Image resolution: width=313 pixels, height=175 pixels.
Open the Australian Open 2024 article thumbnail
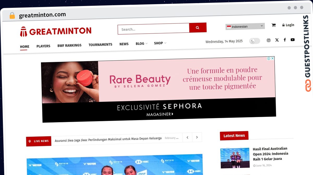(x=235, y=158)
